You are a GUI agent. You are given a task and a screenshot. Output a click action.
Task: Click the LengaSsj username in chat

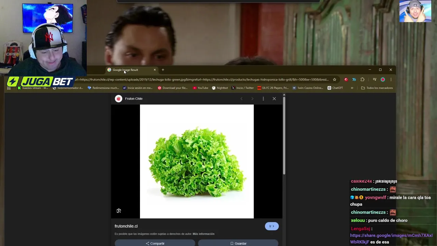point(361,229)
